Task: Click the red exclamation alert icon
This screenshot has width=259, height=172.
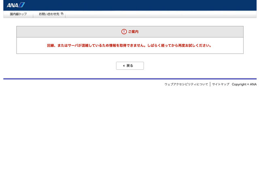Action: pos(124,32)
